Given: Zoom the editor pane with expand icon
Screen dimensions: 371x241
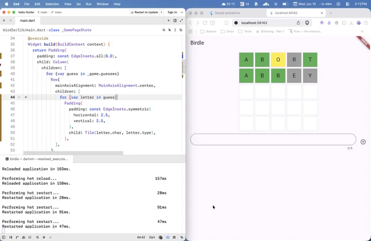Looking at the screenshot, I should tap(181, 21).
